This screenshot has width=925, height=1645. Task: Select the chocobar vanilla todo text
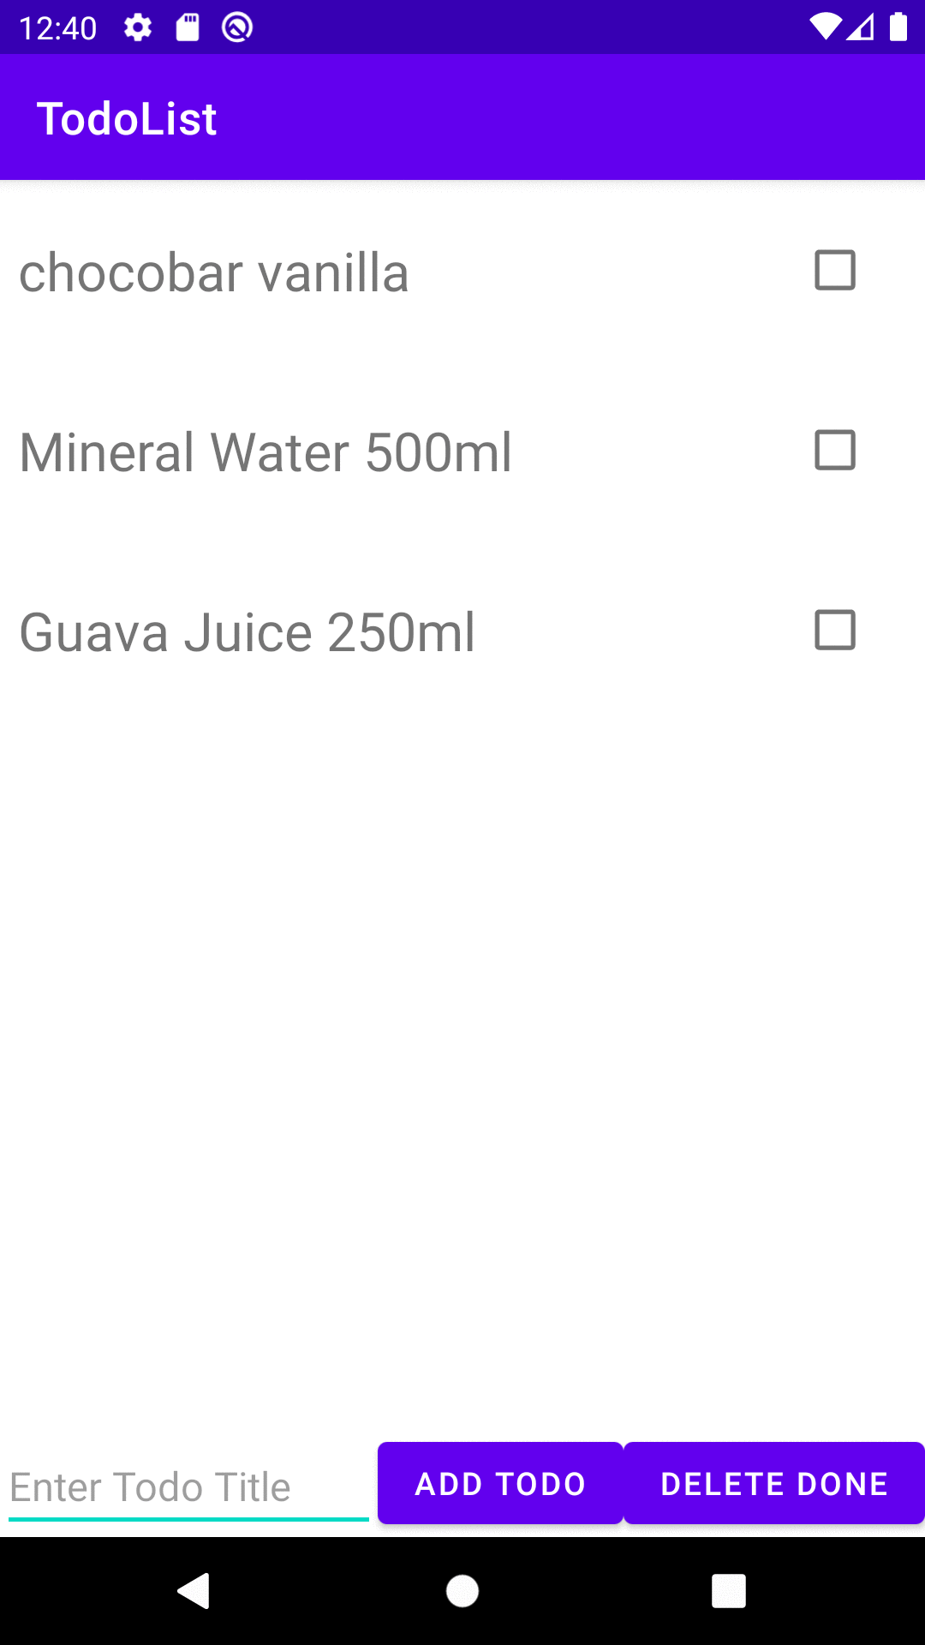click(214, 273)
